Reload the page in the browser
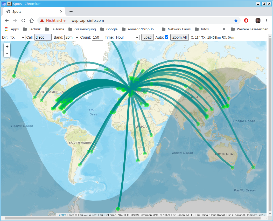The height and width of the screenshot is (221, 273). click(23, 20)
